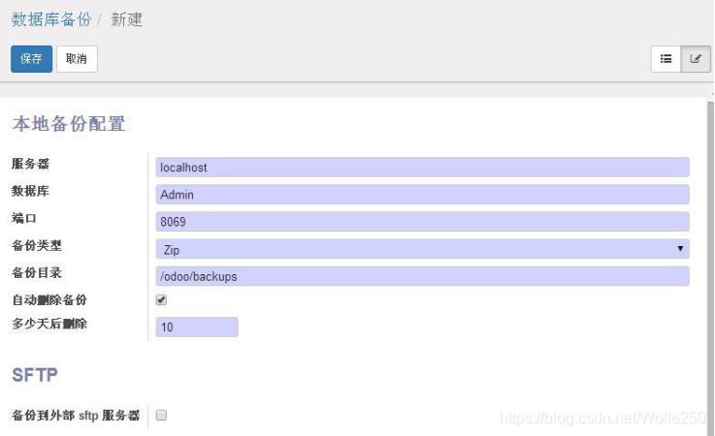
Task: Select the 端口 field showing 8069
Action: pyautogui.click(x=422, y=222)
